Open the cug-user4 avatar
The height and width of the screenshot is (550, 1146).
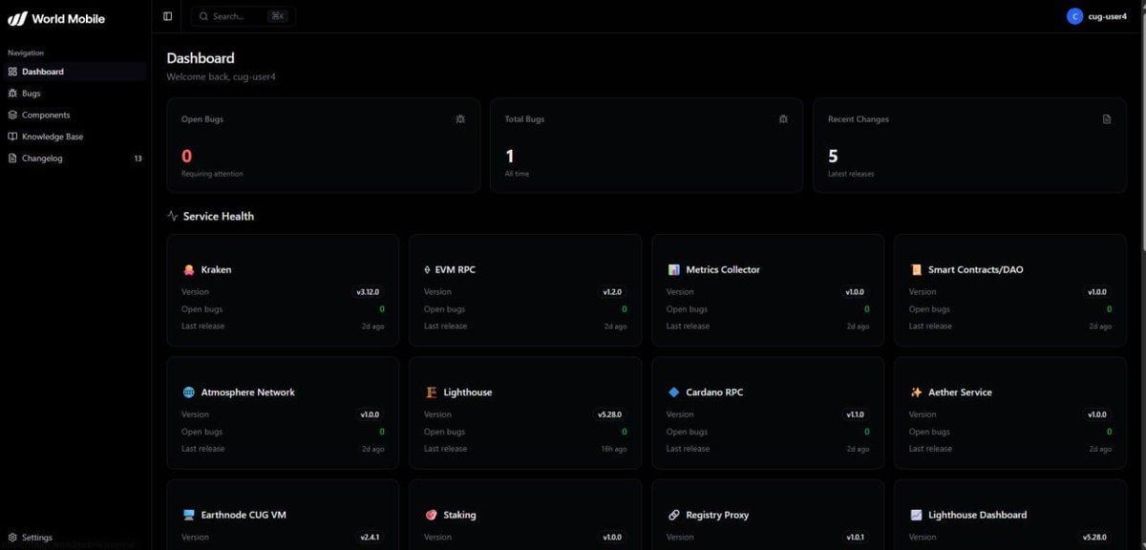(x=1075, y=16)
